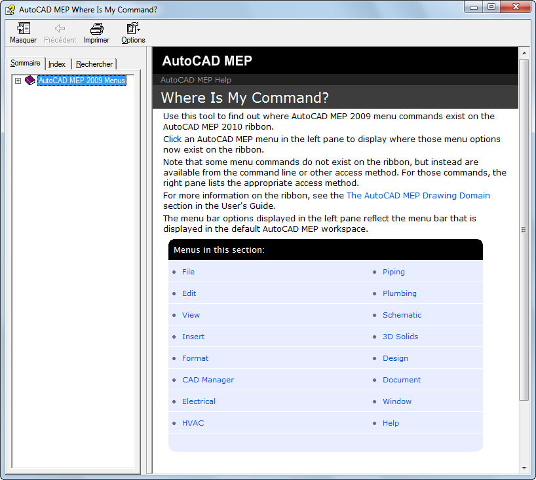
Task: Click the Imprimer printer icon
Action: 97,28
